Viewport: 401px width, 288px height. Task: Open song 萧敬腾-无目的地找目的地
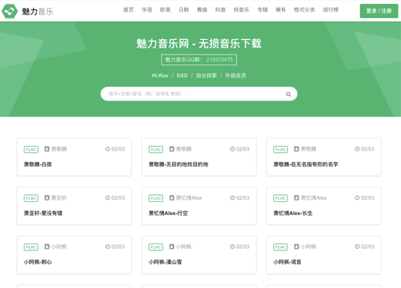click(178, 164)
